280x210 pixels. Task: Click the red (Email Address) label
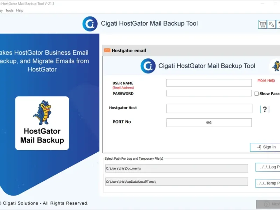click(x=123, y=88)
